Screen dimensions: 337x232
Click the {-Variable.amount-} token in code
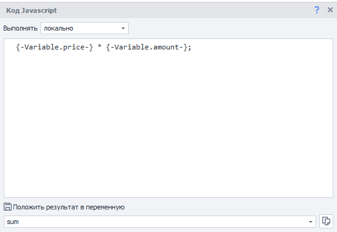pyautogui.click(x=147, y=47)
